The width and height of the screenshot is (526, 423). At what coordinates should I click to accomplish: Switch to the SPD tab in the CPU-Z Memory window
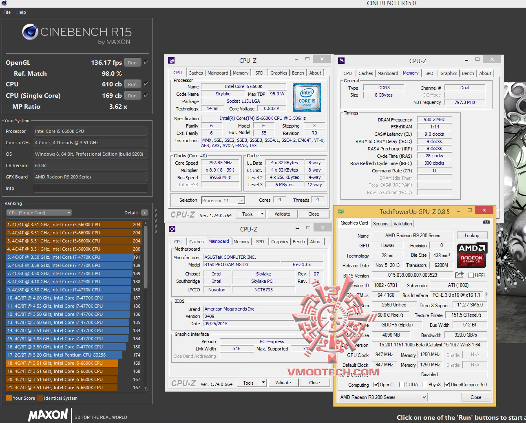429,73
